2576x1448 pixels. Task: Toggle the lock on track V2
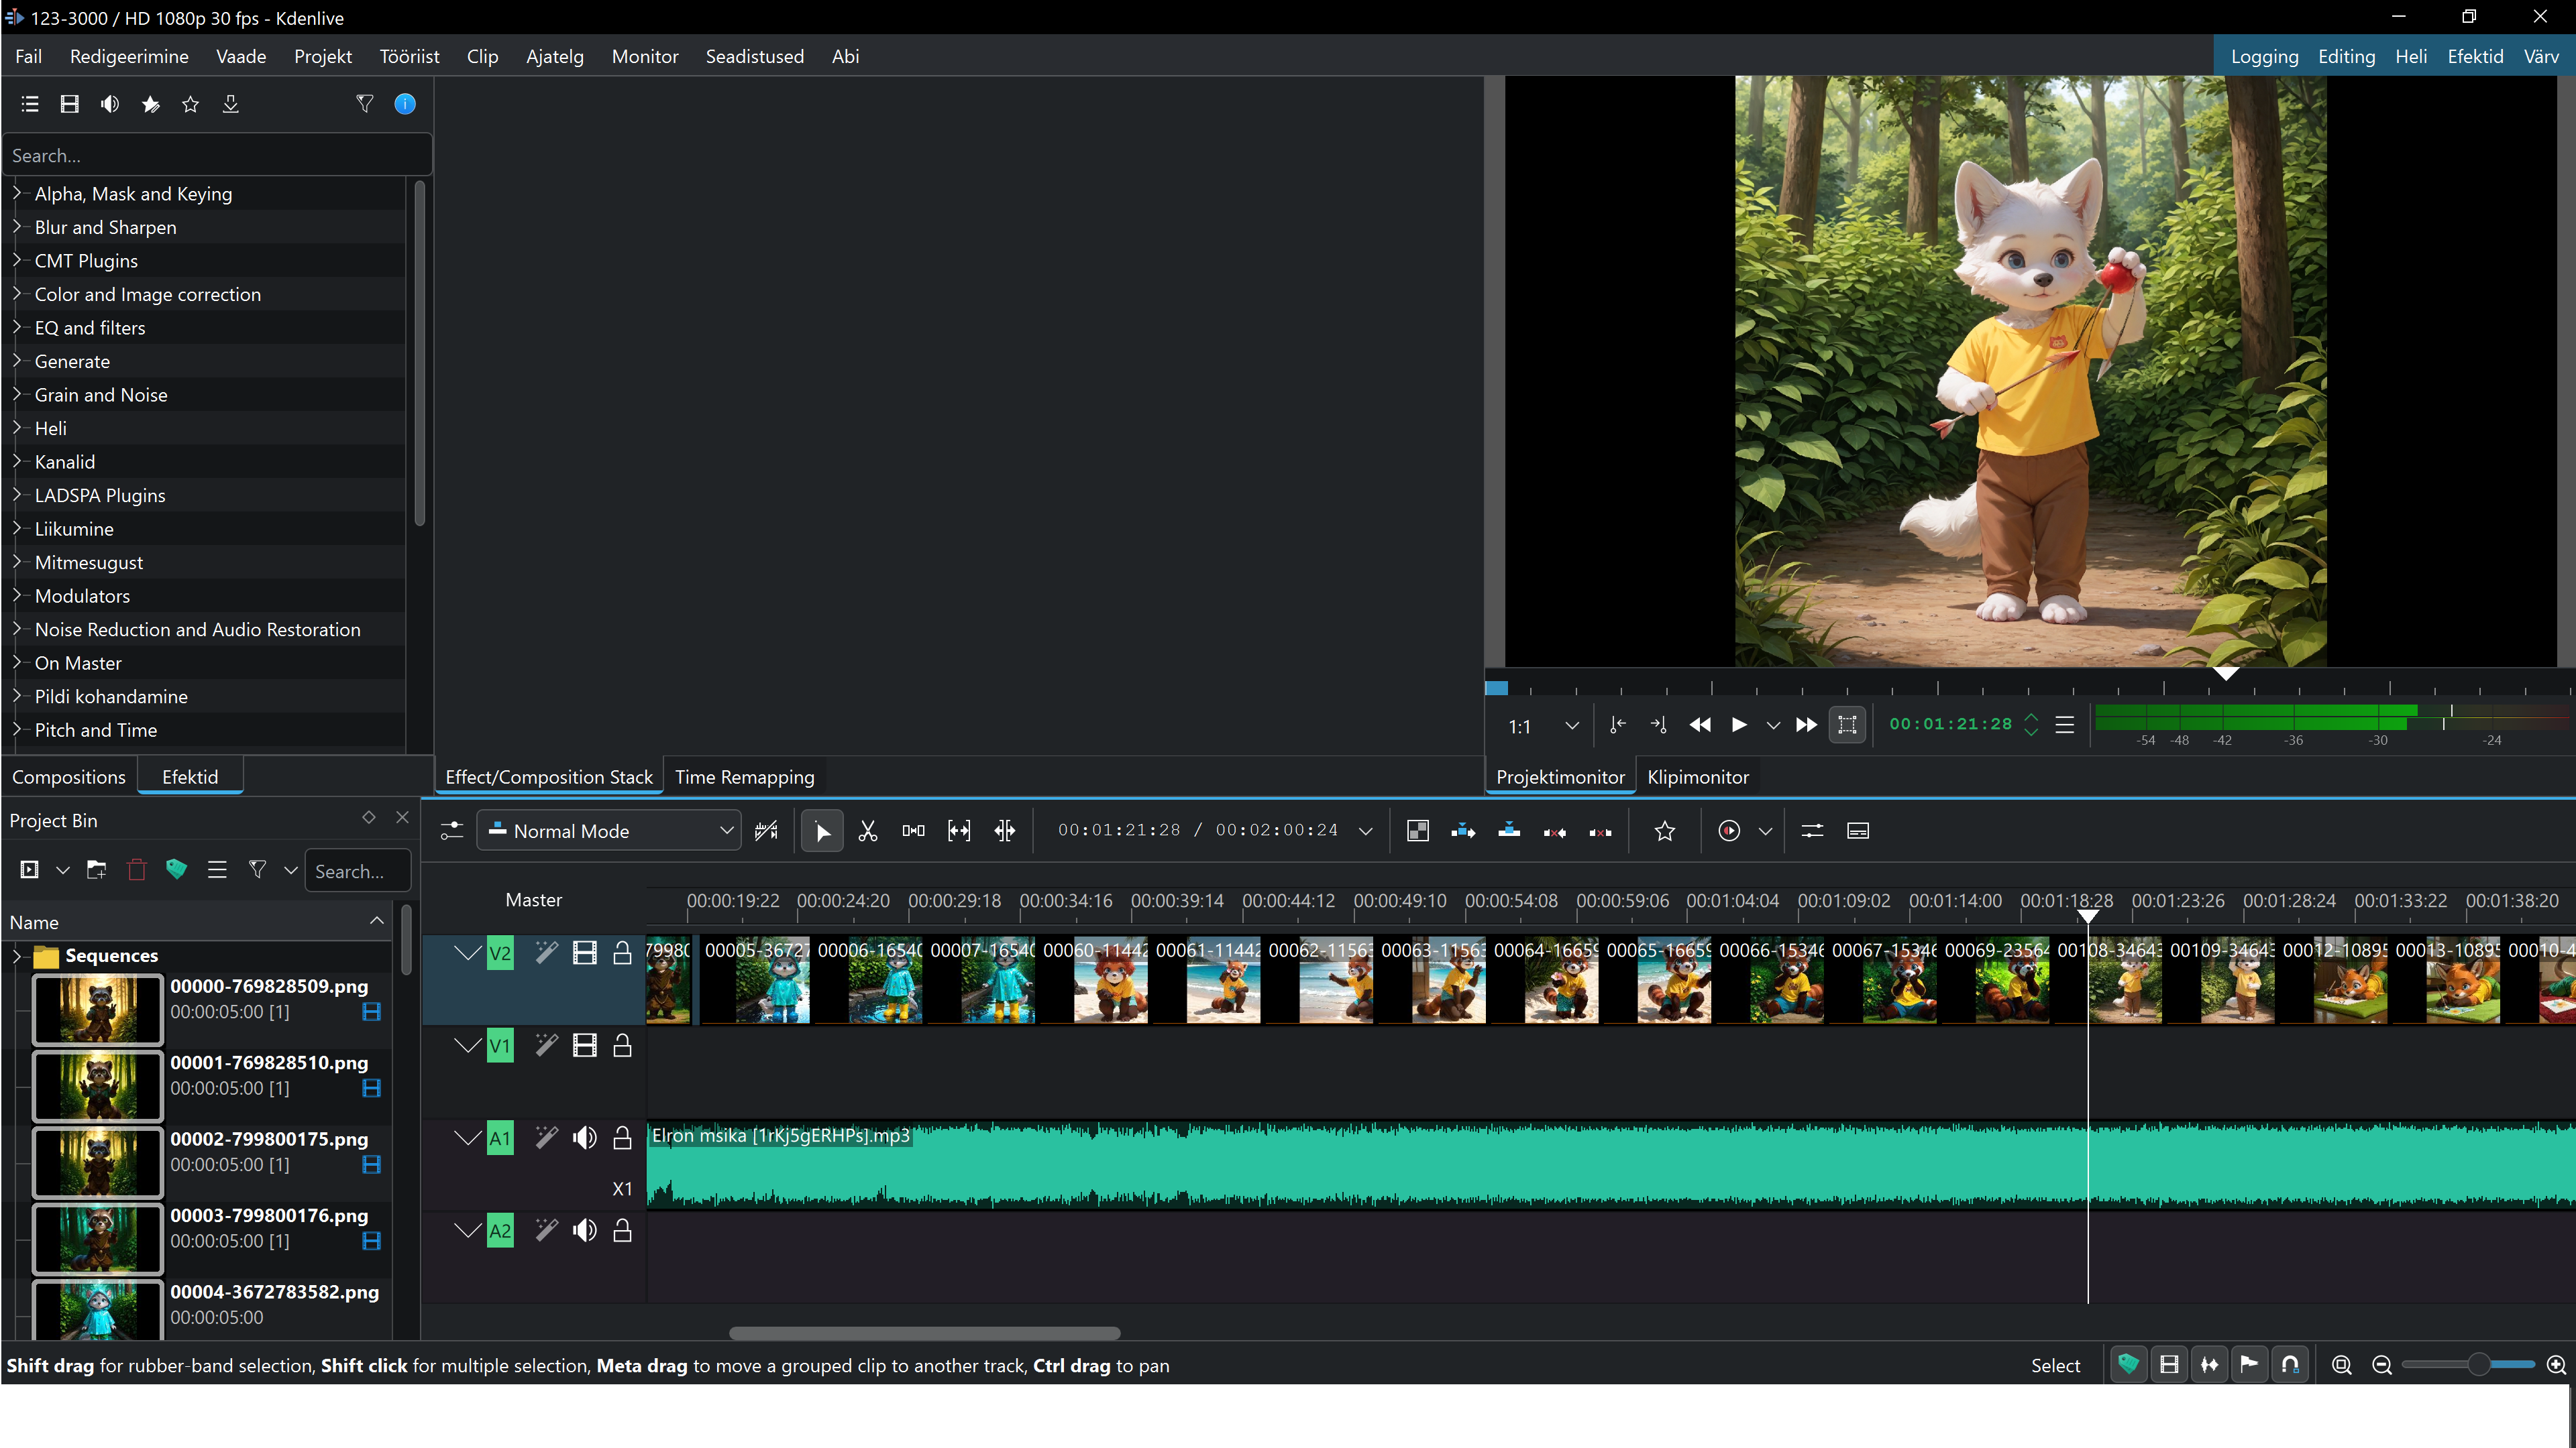coord(622,953)
